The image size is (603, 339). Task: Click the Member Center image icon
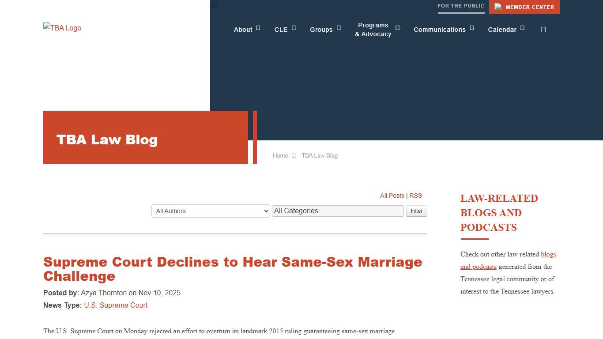[x=498, y=7]
